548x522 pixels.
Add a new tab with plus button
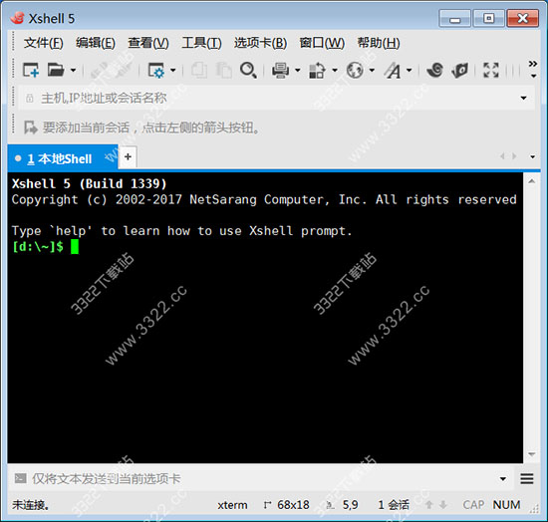click(128, 156)
